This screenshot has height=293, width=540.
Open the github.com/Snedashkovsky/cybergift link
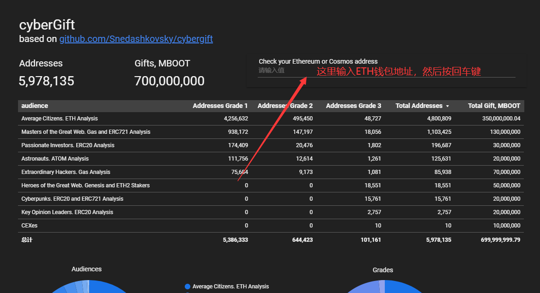136,39
